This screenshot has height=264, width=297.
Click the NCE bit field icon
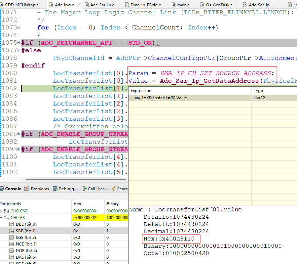(x=12, y=244)
